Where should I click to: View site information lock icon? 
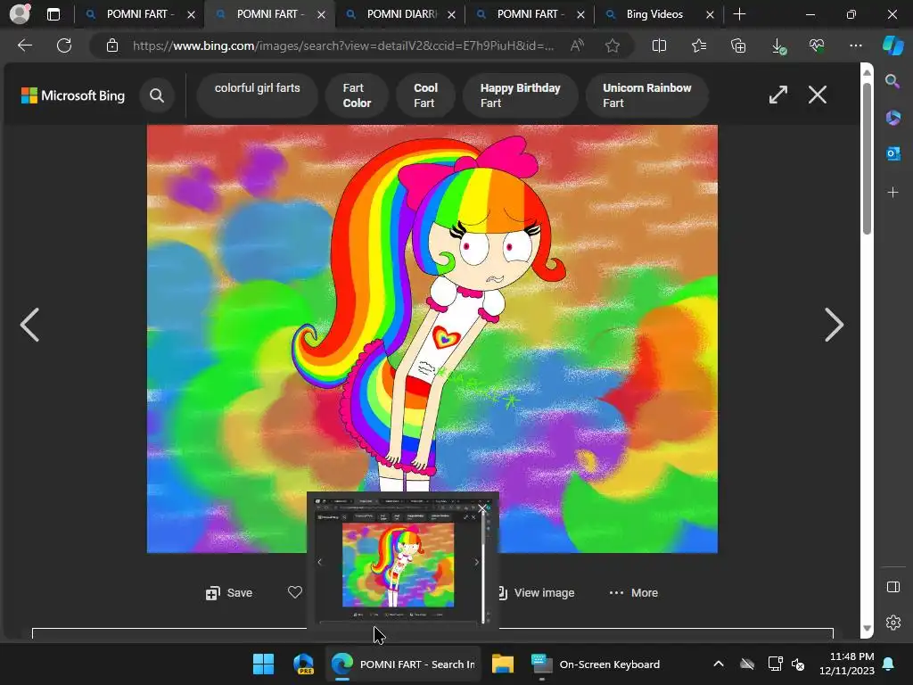(x=112, y=45)
